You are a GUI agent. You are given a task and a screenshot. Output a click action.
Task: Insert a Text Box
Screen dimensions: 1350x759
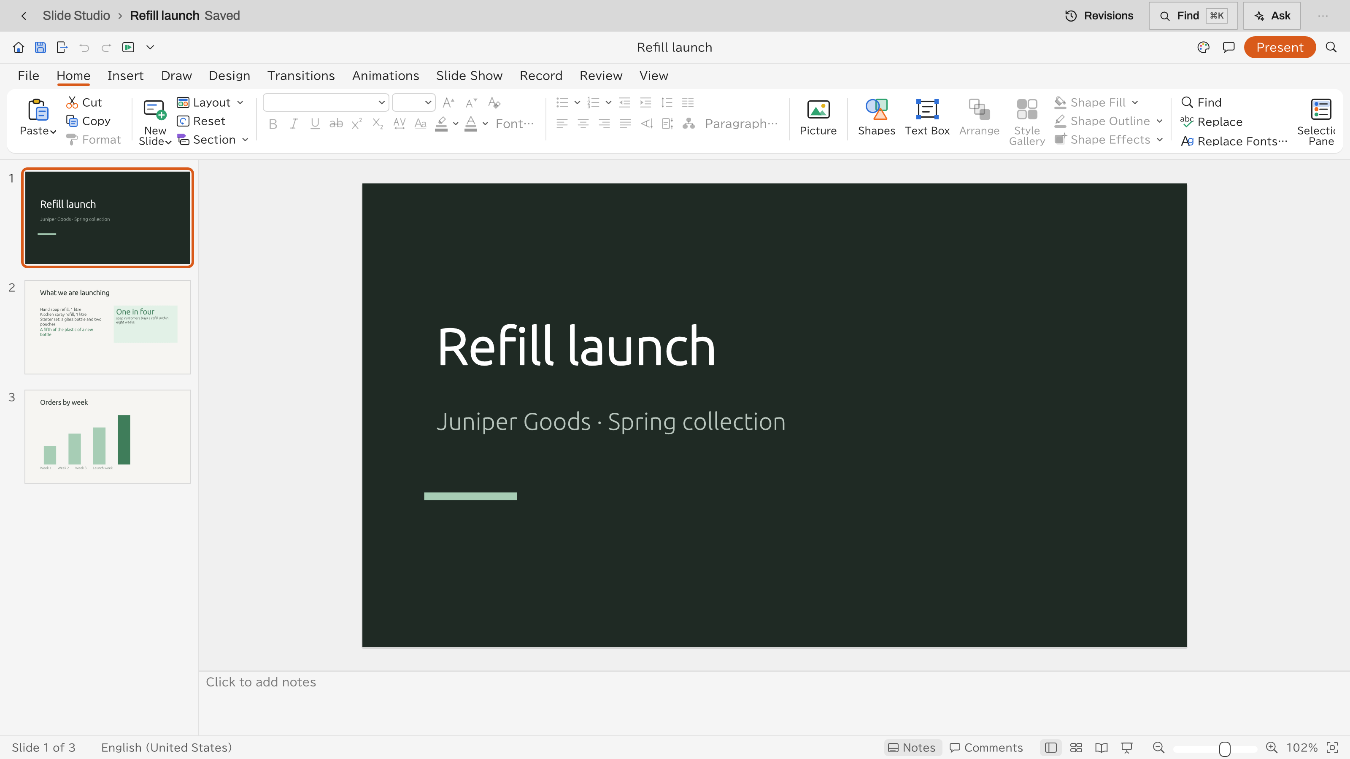927,117
